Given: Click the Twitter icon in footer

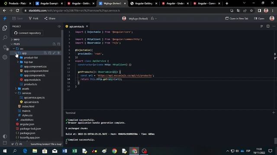Looking at the screenshot, I should pyautogui.click(x=13, y=144).
